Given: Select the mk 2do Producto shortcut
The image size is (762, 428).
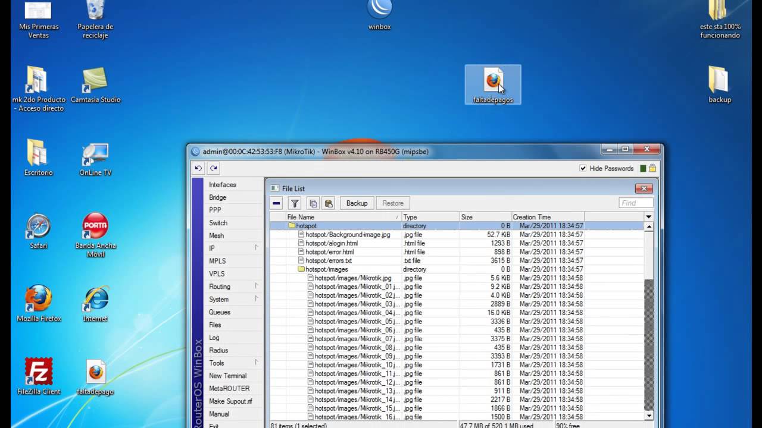Looking at the screenshot, I should coord(39,89).
